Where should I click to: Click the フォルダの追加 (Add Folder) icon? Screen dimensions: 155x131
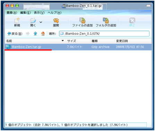[106, 20]
